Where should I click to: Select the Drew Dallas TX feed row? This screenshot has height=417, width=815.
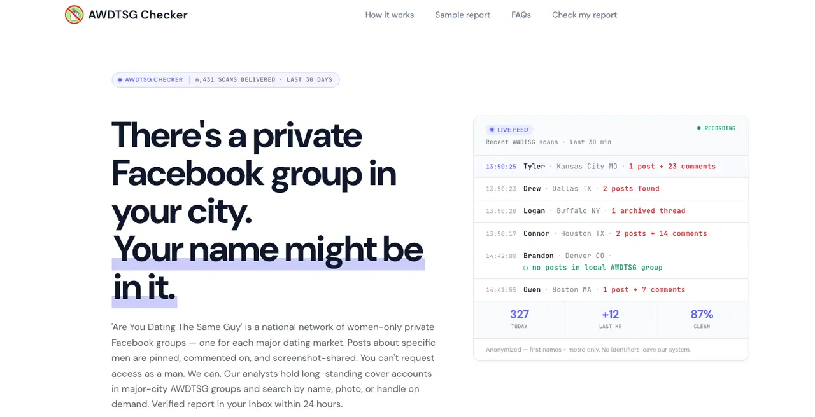611,189
